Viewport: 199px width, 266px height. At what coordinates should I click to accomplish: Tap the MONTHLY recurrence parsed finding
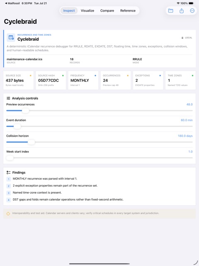click(x=45, y=179)
